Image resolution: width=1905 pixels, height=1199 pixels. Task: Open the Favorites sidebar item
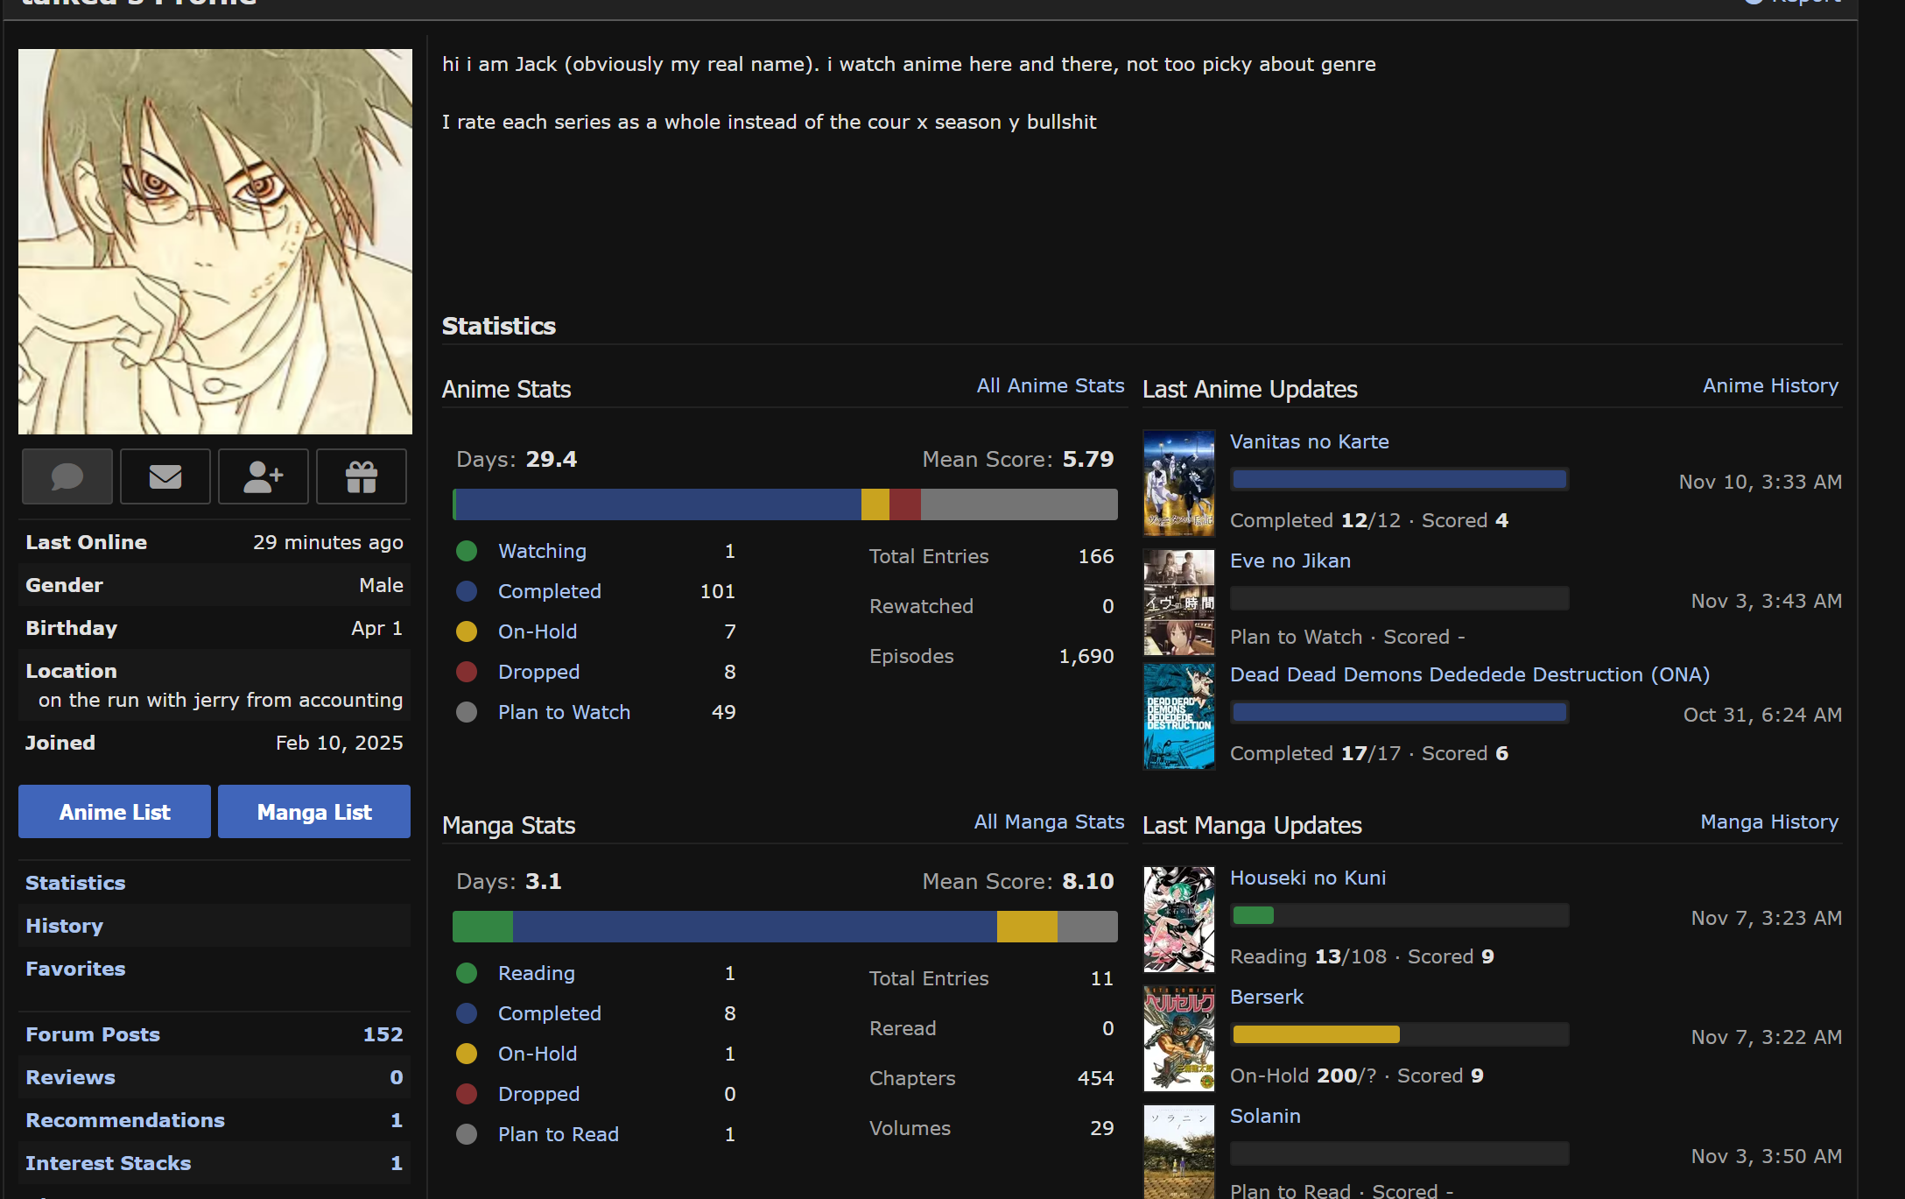tap(75, 969)
